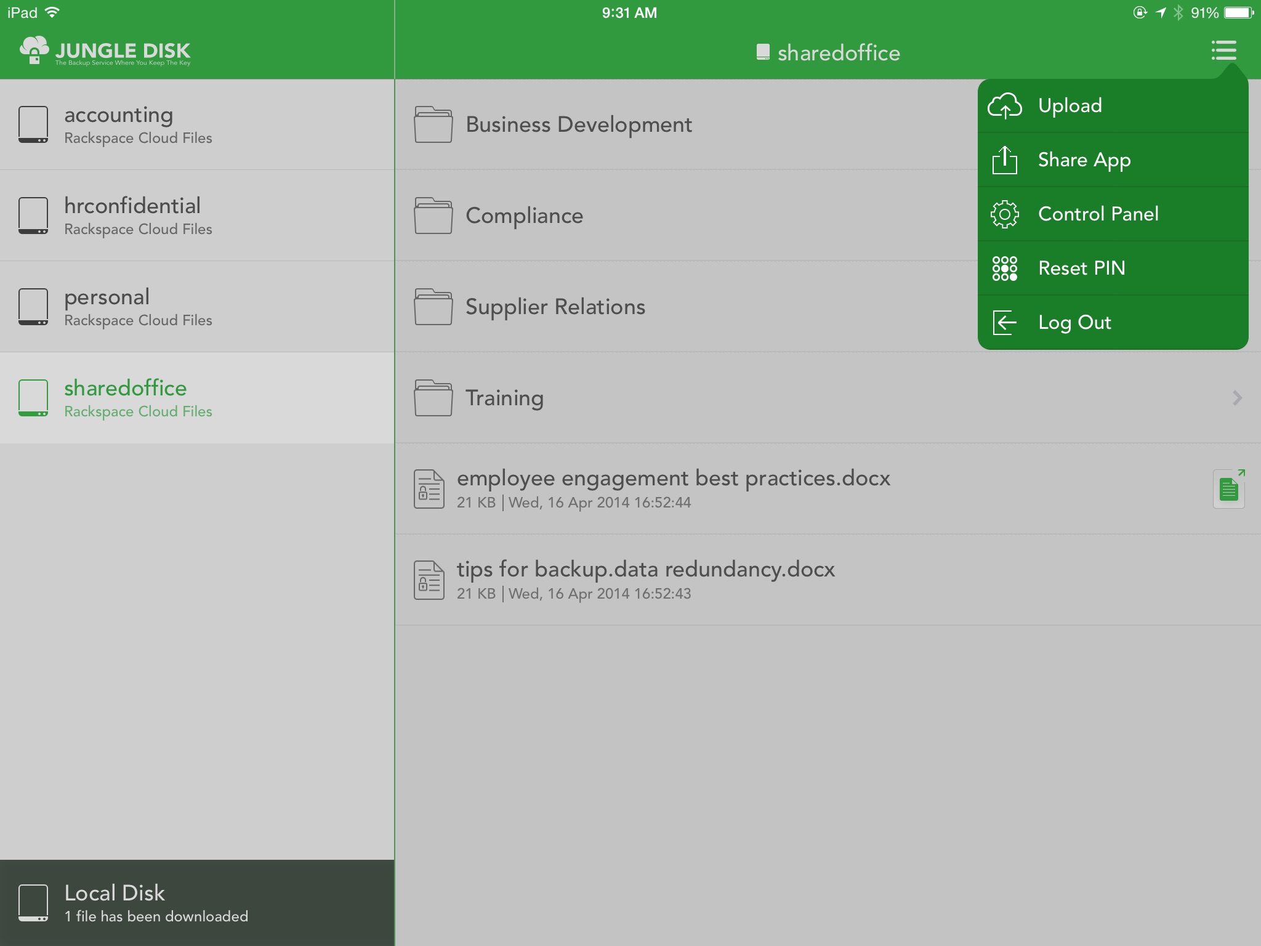Open Local Disk downloaded files

point(197,903)
